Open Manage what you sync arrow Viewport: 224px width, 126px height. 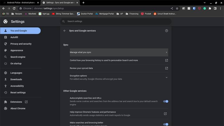[x=166, y=52]
